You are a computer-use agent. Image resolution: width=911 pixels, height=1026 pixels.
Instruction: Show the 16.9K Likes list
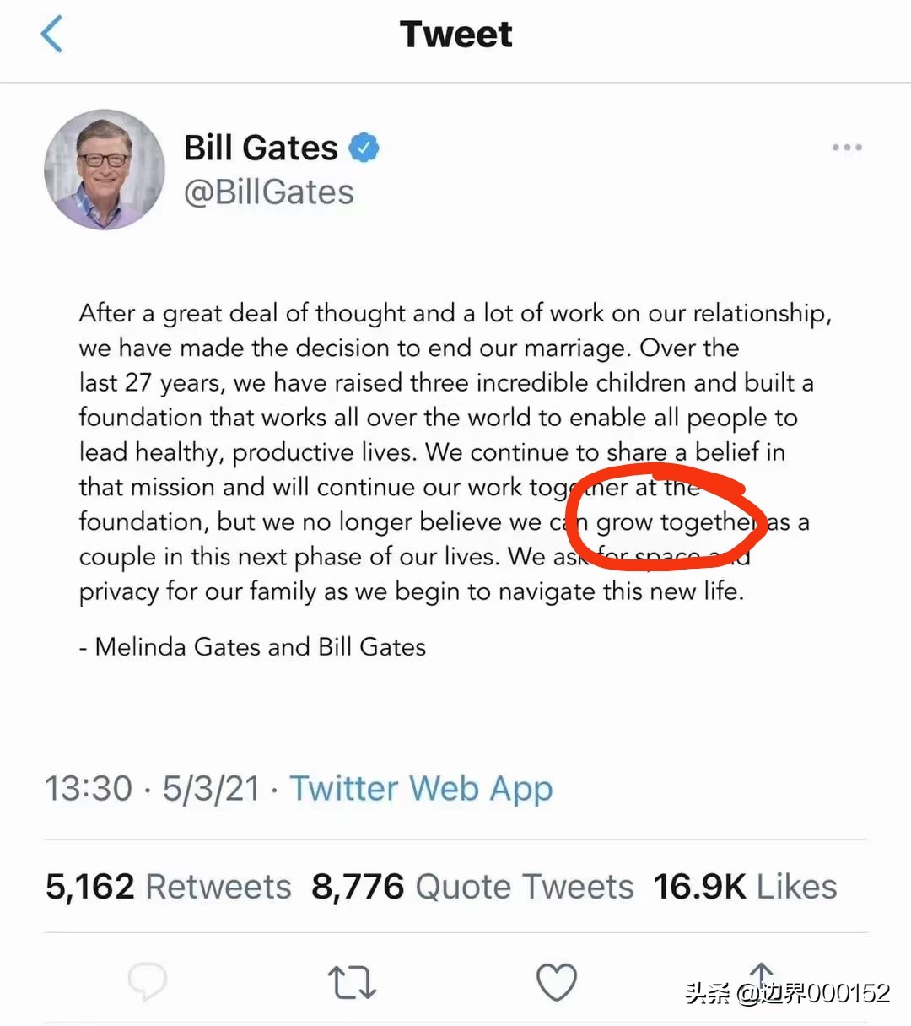[745, 887]
